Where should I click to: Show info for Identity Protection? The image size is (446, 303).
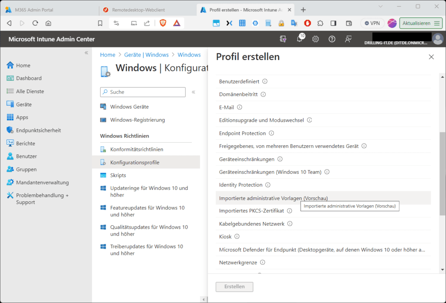tap(268, 185)
